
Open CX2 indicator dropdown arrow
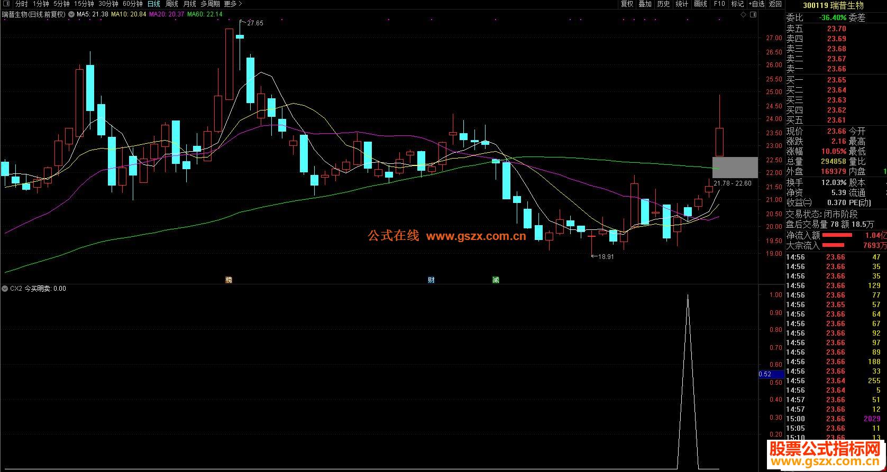tap(5, 289)
